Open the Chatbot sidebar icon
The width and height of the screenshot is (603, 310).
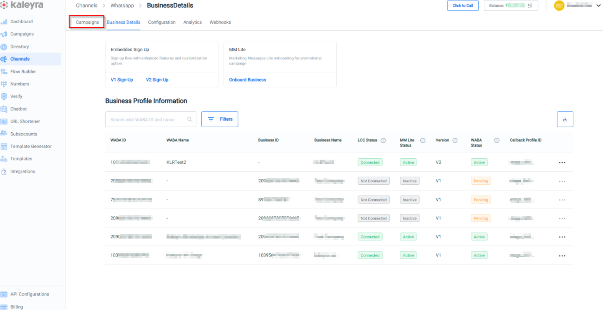[x=4, y=109]
